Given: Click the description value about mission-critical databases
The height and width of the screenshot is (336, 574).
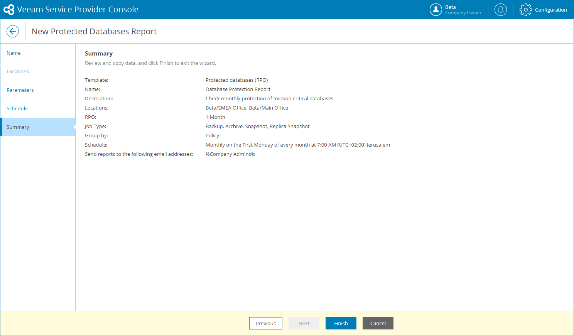Looking at the screenshot, I should pos(270,98).
